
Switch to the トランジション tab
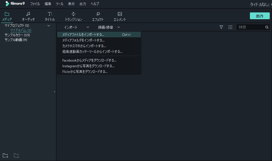pyautogui.click(x=73, y=16)
